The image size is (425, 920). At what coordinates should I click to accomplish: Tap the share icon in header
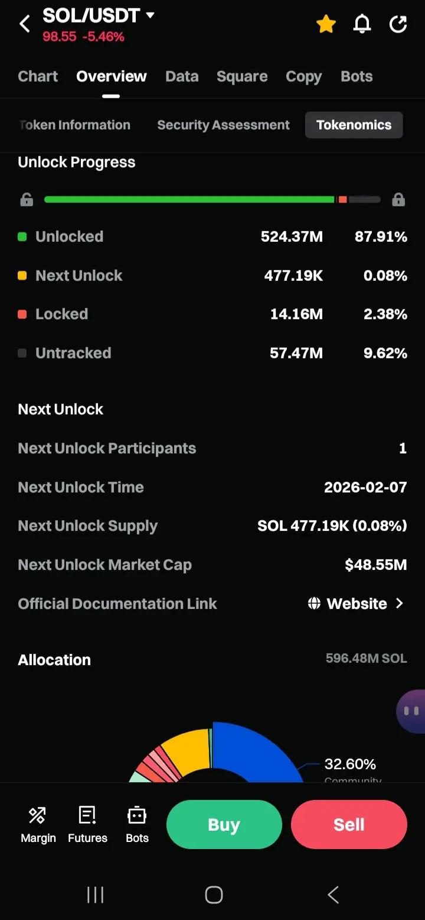click(x=398, y=24)
